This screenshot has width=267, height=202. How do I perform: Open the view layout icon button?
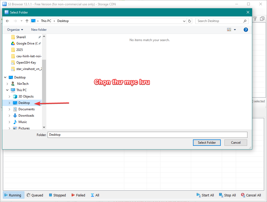point(229,30)
